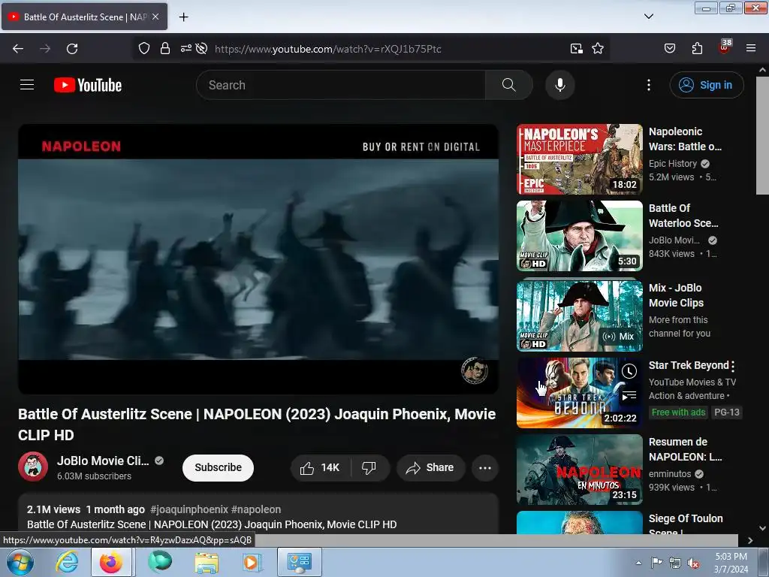769x577 pixels.
Task: Add Star Trek Beyond to Watch later
Action: pos(629,371)
